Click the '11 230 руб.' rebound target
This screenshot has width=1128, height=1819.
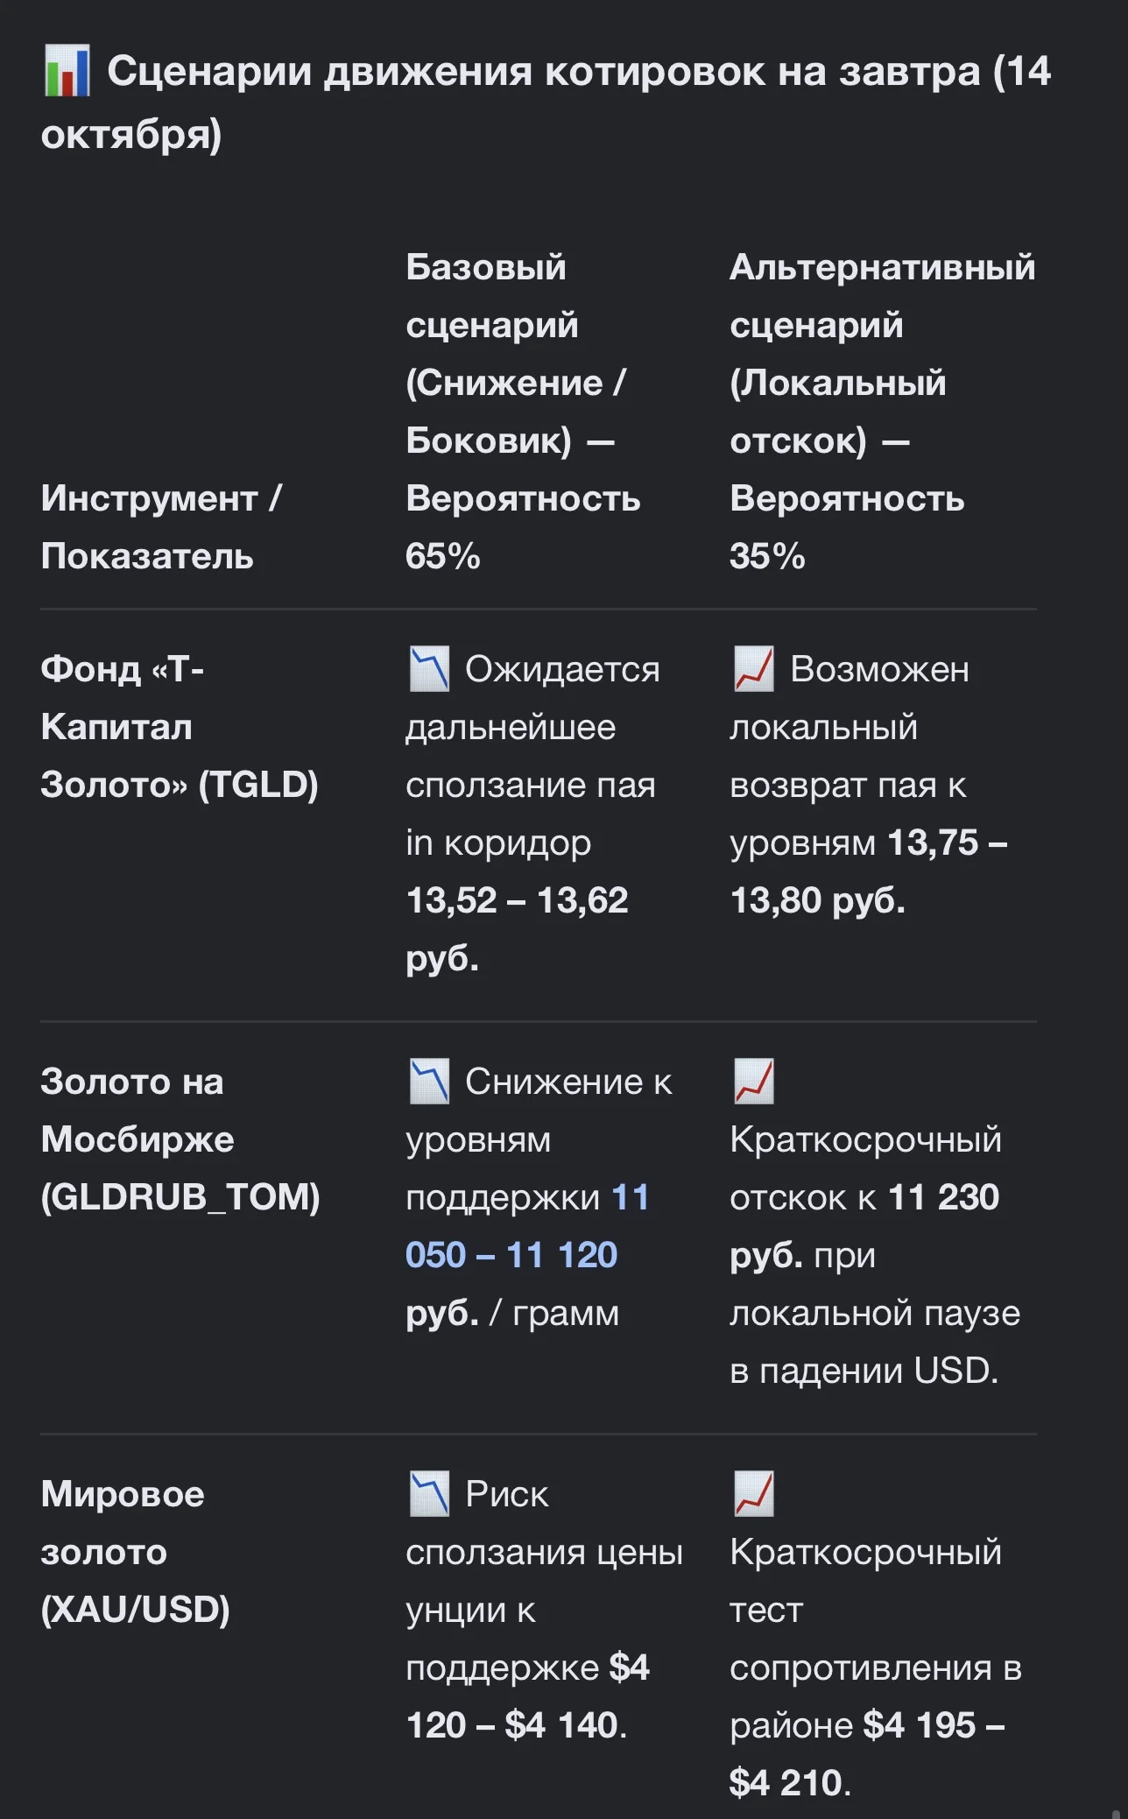click(864, 1226)
